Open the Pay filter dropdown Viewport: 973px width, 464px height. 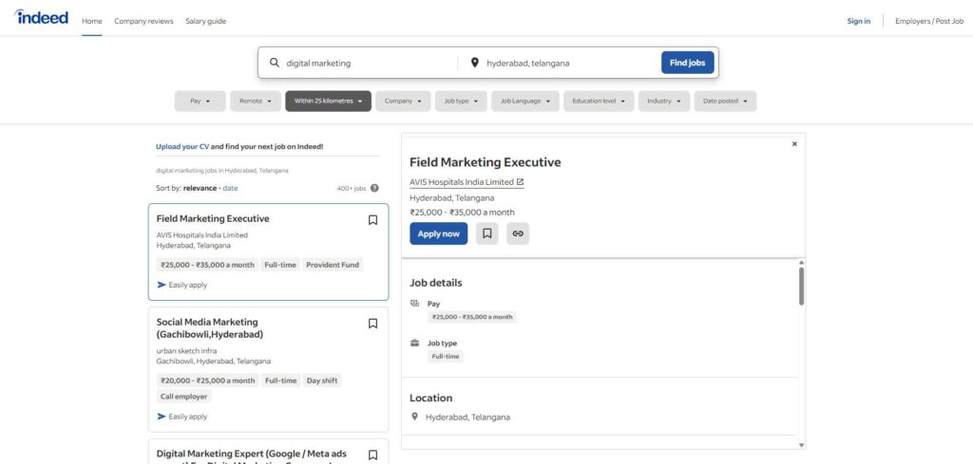(200, 101)
